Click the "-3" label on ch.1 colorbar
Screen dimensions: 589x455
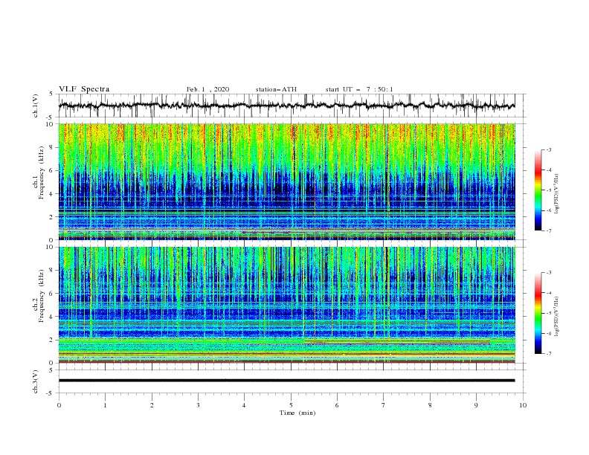pos(548,149)
